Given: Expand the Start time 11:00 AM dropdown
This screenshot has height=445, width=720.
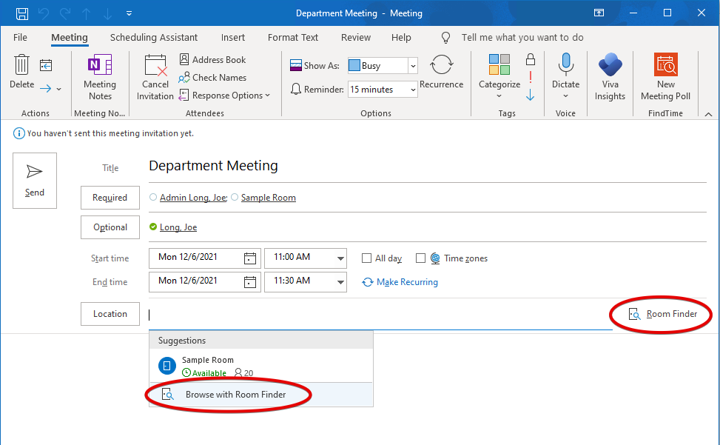Looking at the screenshot, I should point(340,258).
